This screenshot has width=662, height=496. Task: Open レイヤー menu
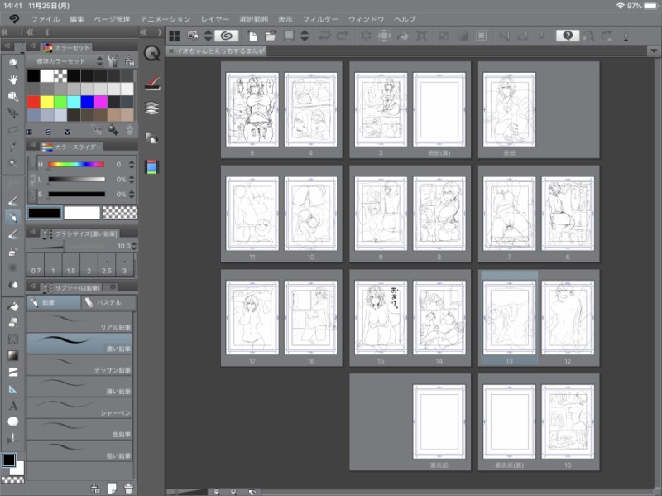click(215, 19)
